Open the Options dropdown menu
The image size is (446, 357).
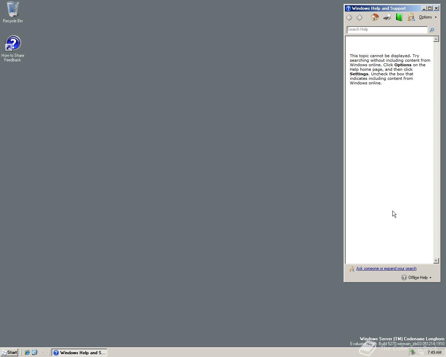(x=428, y=17)
